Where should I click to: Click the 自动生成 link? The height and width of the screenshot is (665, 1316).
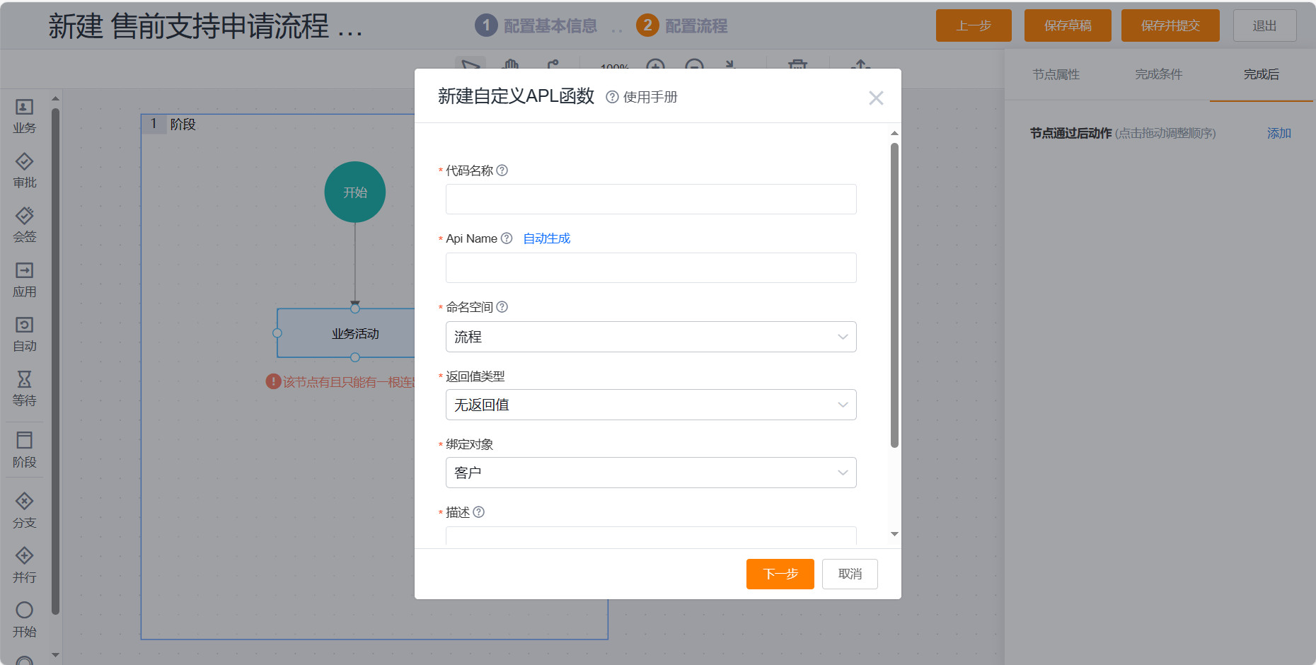pos(547,238)
